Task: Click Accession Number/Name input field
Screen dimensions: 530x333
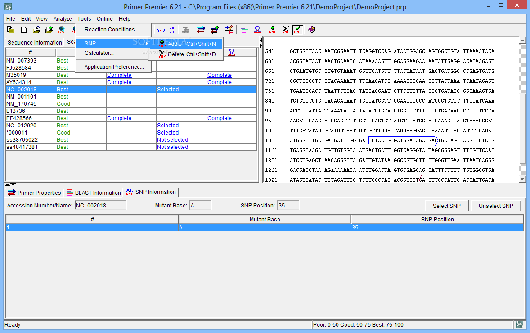Action: pos(100,206)
